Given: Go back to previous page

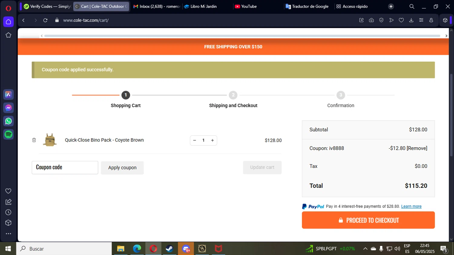Looking at the screenshot, I should pyautogui.click(x=24, y=20).
